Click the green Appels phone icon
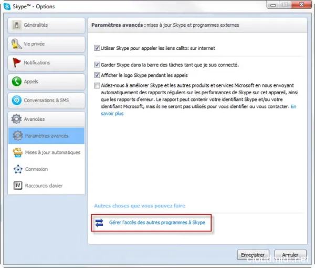Image resolution: width=315 pixels, height=268 pixels. [17, 82]
